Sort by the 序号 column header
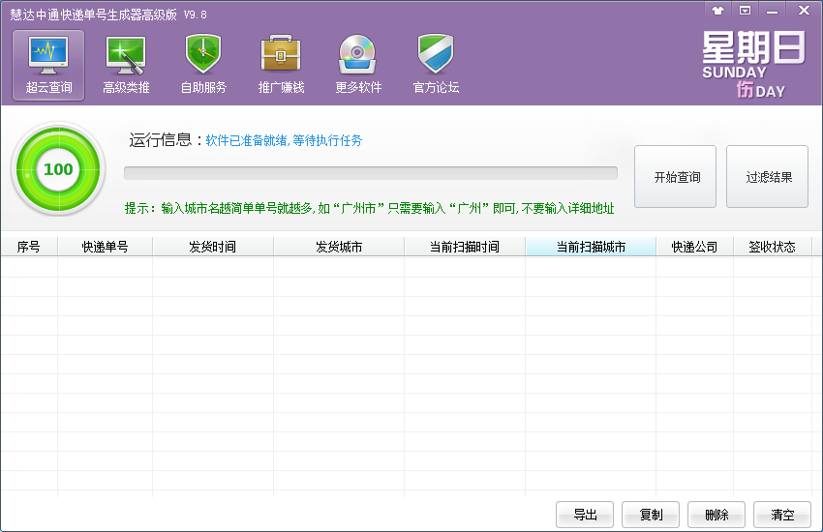Image resolution: width=823 pixels, height=532 pixels. (29, 247)
